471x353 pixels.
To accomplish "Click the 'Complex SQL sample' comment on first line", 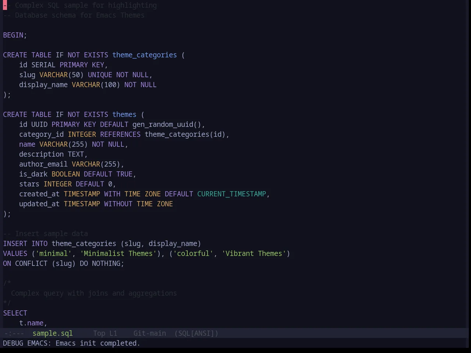I will [80, 5].
